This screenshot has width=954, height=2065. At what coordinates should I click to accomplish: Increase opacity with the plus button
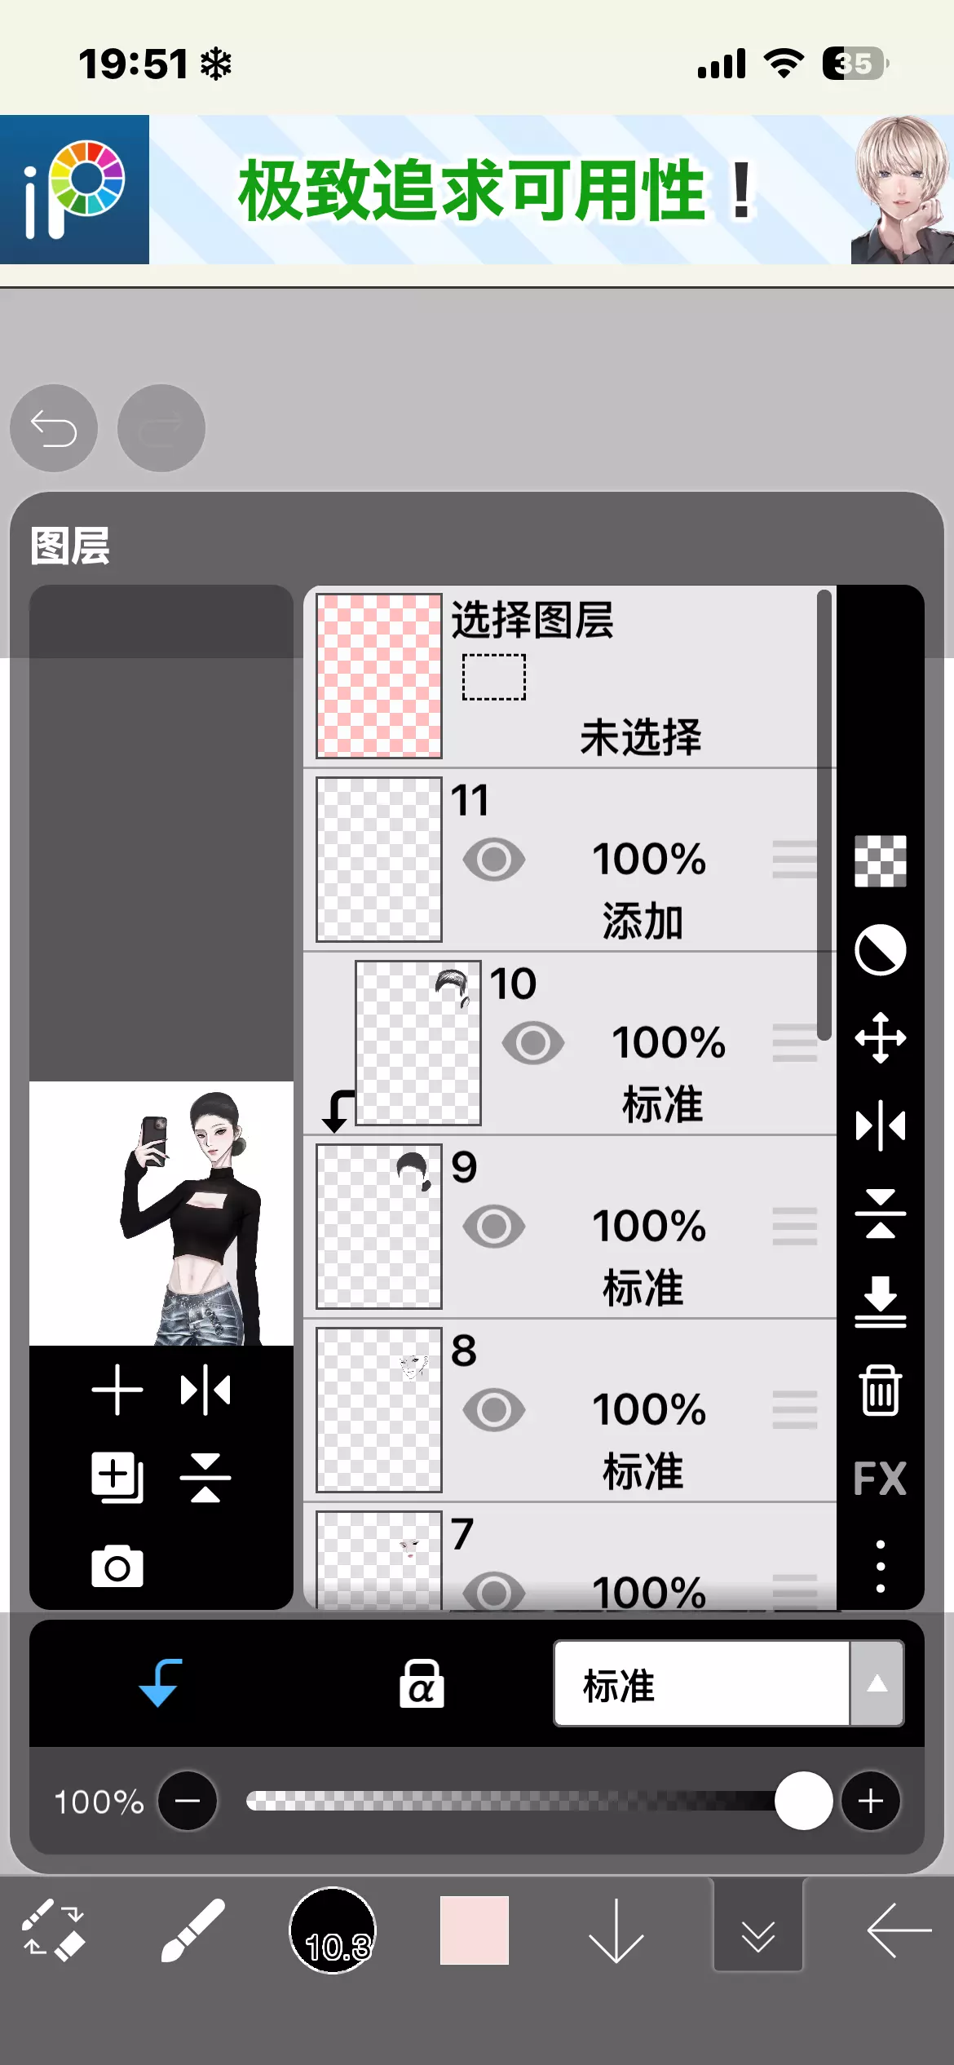point(870,1801)
